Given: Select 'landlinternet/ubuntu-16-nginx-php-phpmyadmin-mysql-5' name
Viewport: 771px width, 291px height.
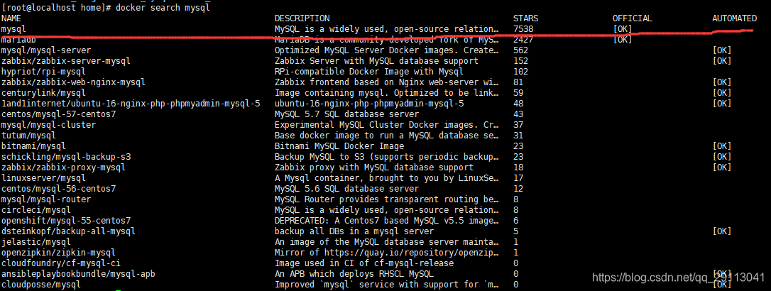Looking at the screenshot, I should [x=131, y=104].
